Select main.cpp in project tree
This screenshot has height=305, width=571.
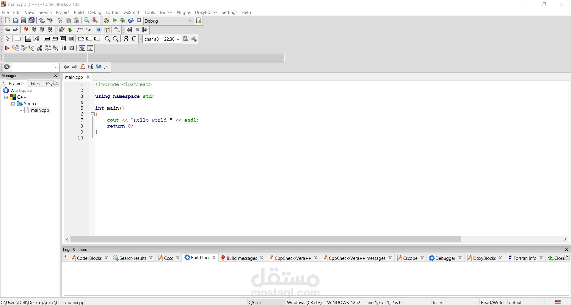tap(40, 110)
